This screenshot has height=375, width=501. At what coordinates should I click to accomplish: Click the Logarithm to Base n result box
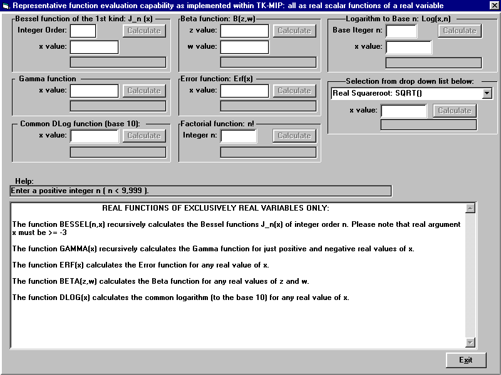(433, 63)
